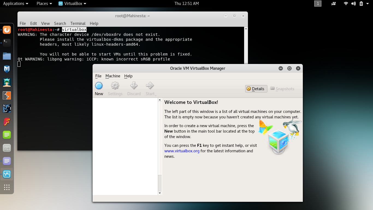The height and width of the screenshot is (210, 373).
Task: Switch to the Details view
Action: tap(256, 89)
